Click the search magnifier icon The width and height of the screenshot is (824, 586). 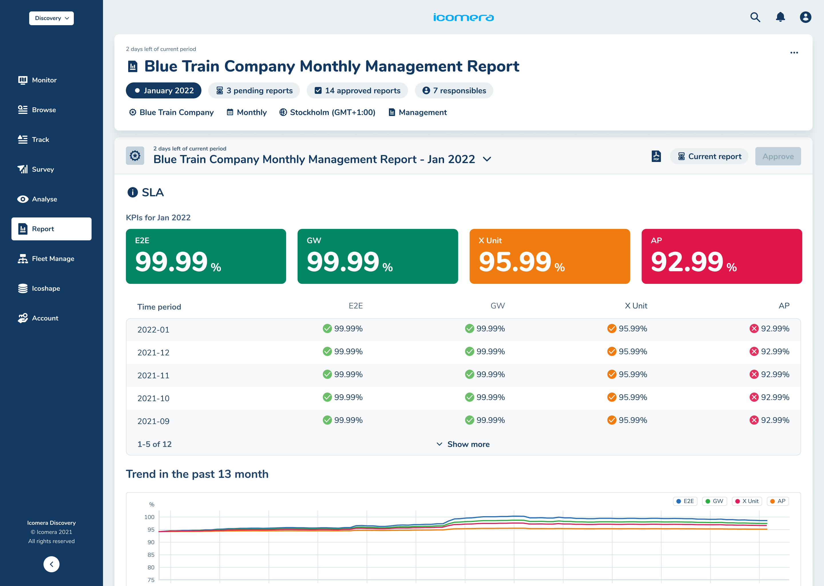pos(755,17)
